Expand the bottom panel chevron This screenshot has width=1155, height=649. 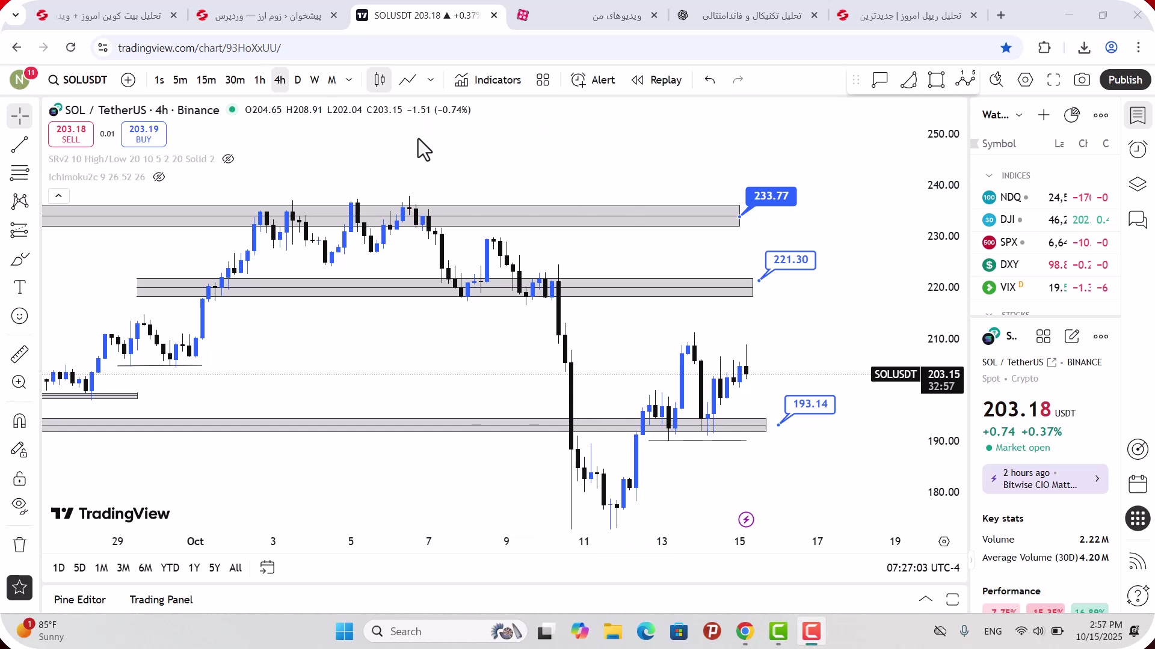pos(926,599)
